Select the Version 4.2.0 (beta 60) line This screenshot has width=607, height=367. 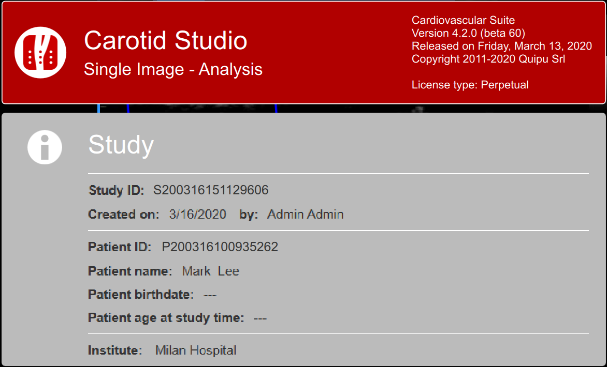point(468,33)
